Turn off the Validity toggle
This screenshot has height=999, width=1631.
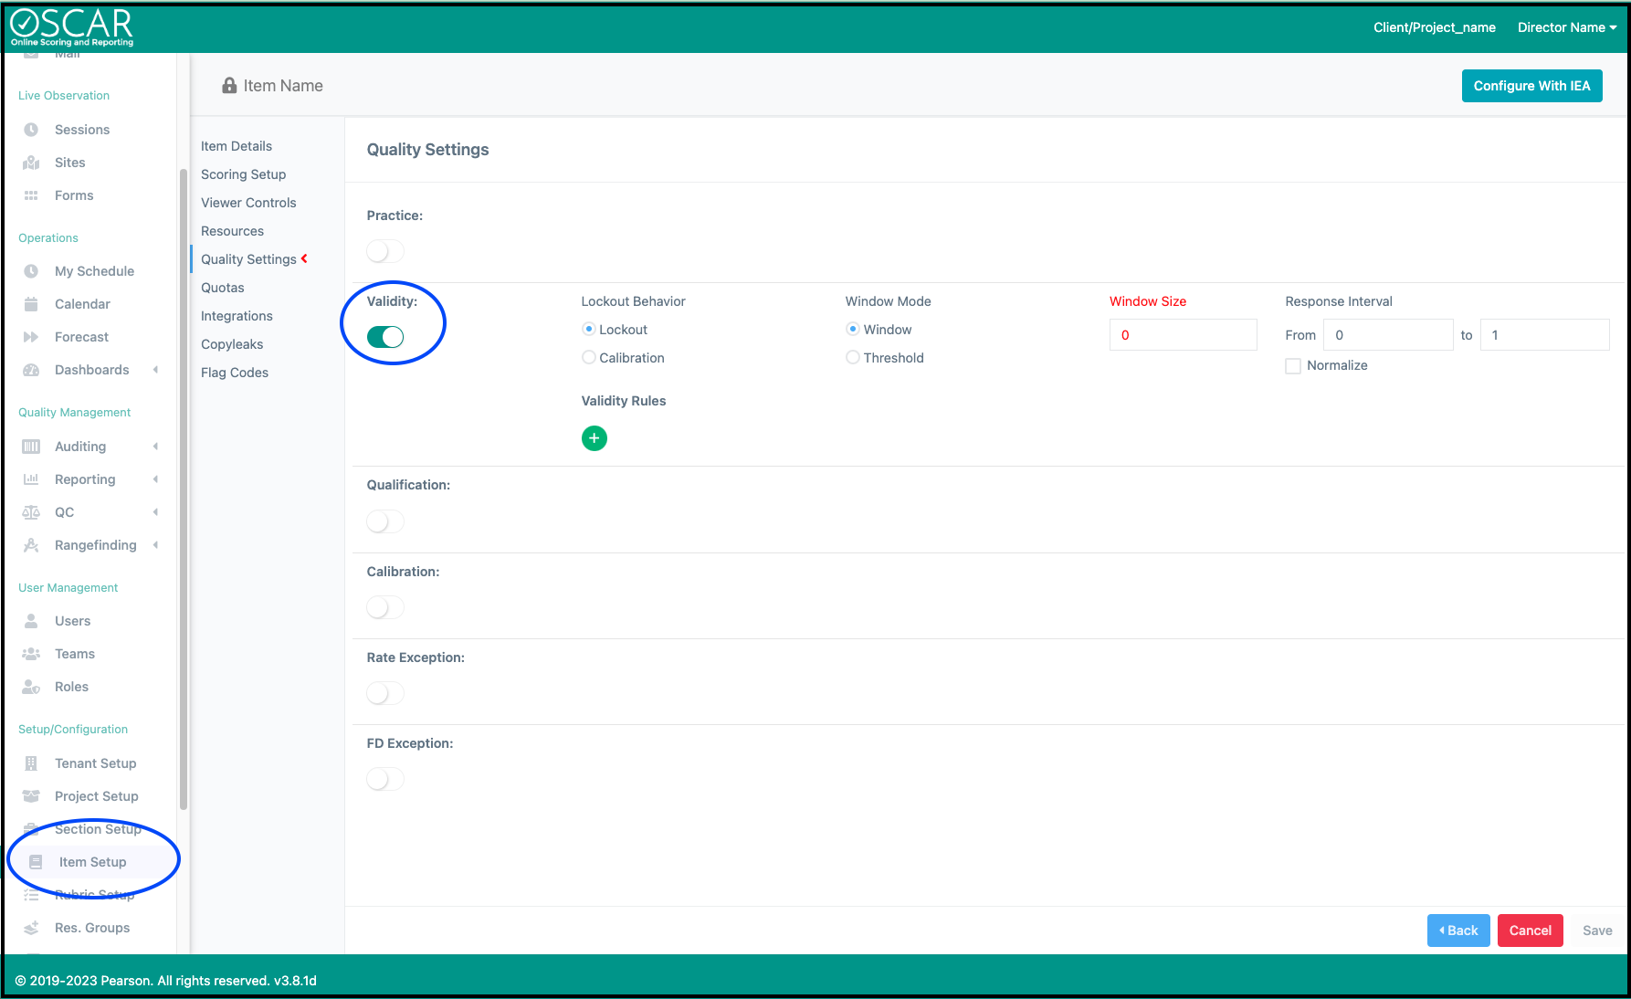click(385, 337)
